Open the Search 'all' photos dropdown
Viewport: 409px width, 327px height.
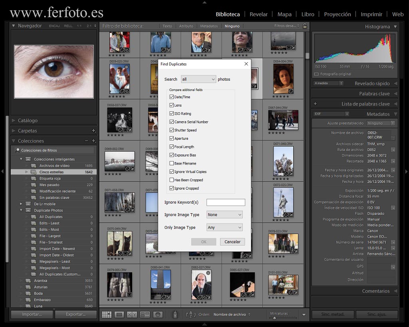coord(198,79)
